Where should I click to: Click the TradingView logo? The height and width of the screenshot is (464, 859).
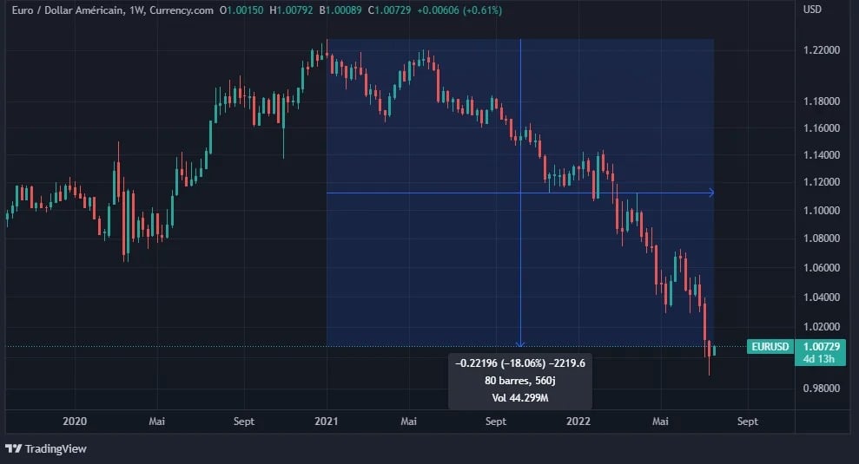46,448
